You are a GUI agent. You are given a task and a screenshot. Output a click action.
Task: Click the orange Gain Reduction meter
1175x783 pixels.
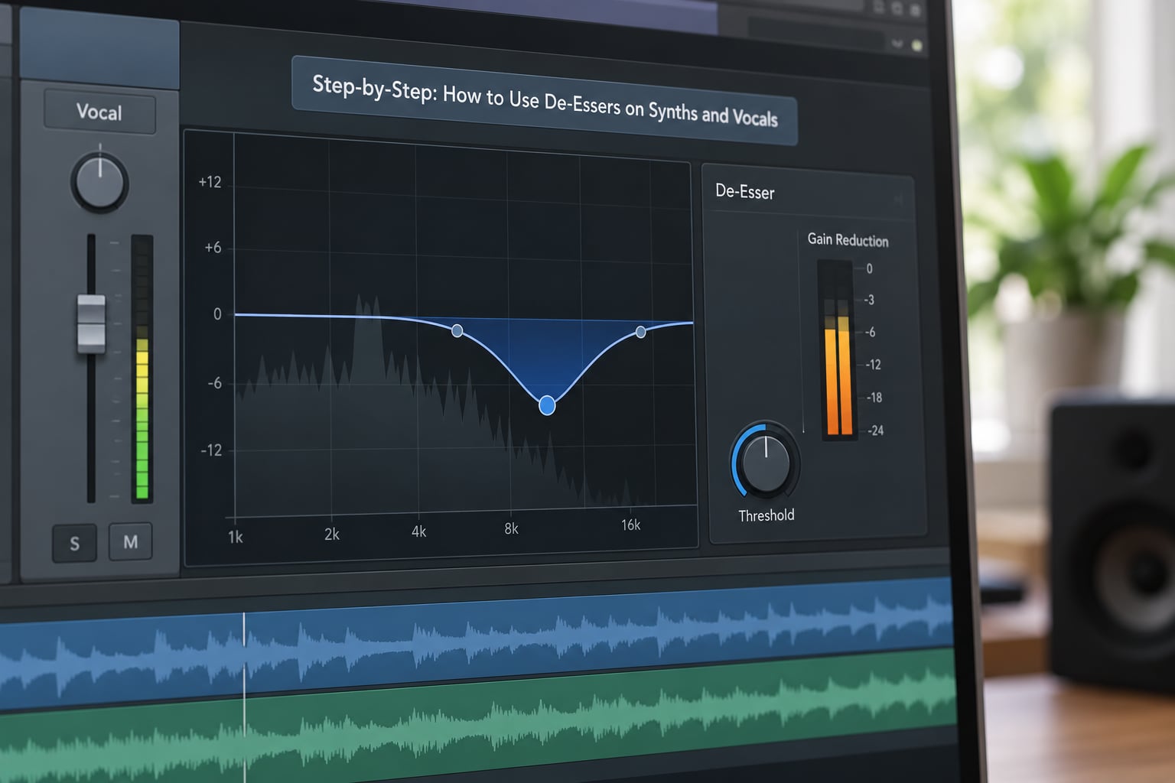838,350
